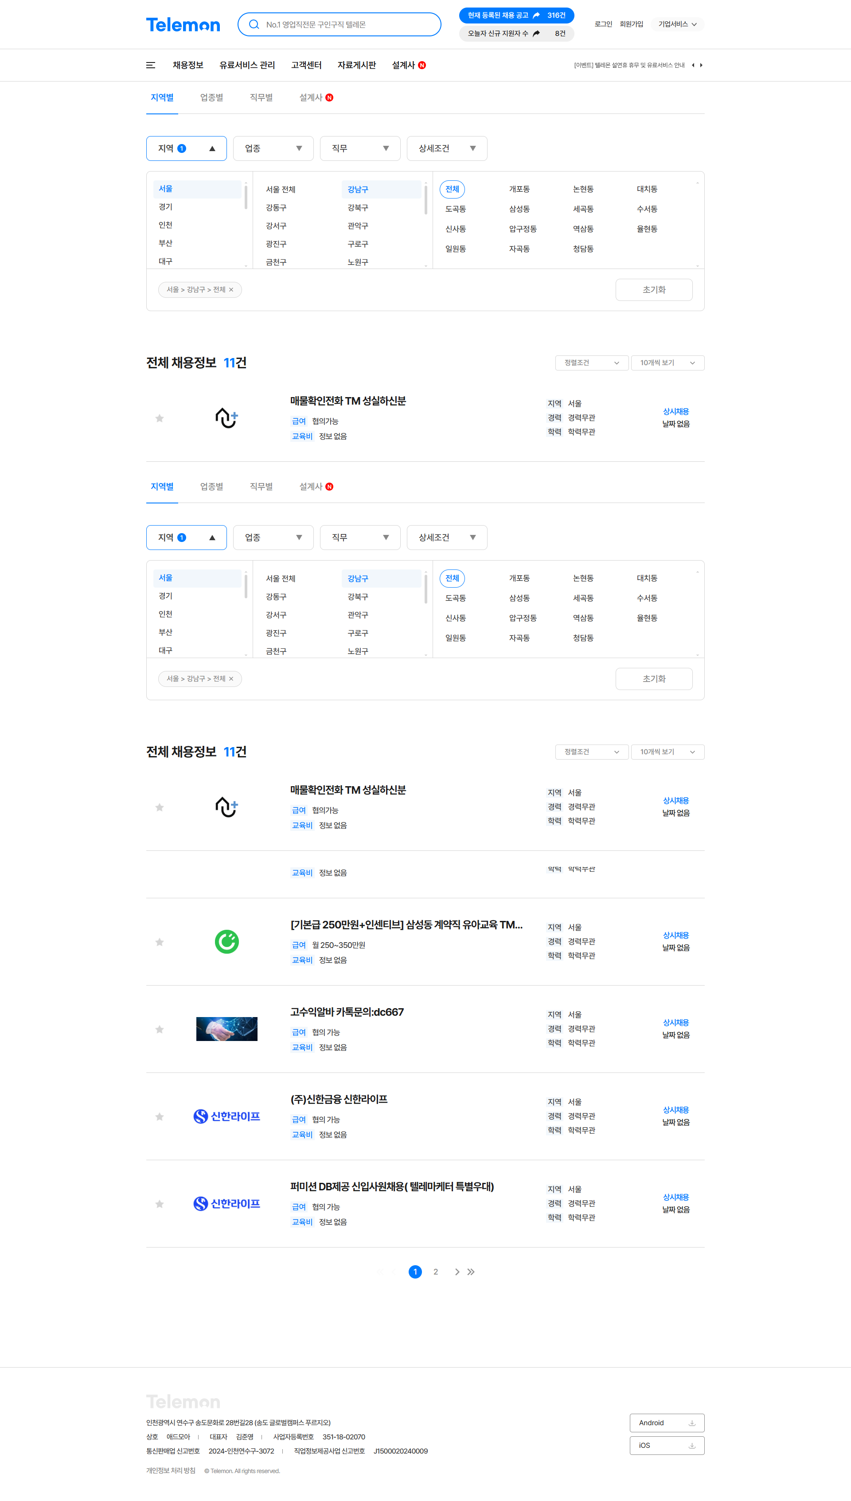Open 고객센터 in the main menu
Viewport: 851px width, 1501px height.
pos(306,66)
